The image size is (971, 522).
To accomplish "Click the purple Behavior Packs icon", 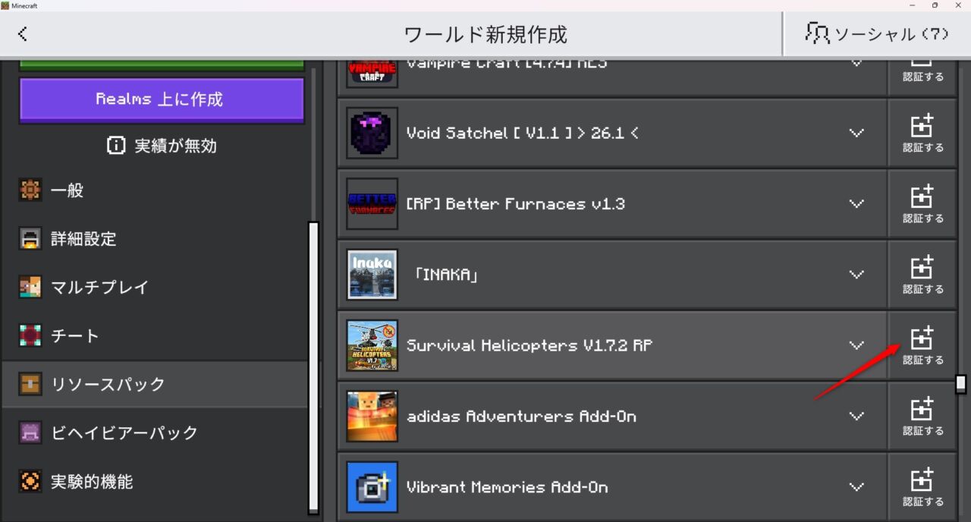I will pyautogui.click(x=30, y=433).
